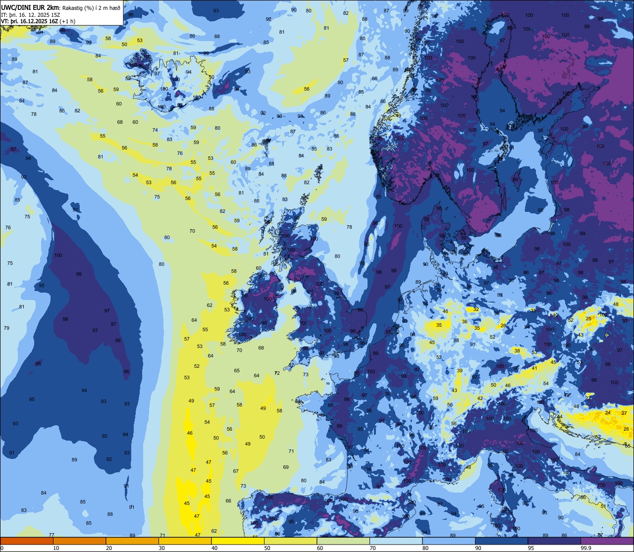The image size is (634, 552).
Task: Click the 10 legend scale label
Action: pos(56,548)
